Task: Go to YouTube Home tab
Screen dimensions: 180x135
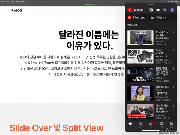Action: tap(130, 124)
